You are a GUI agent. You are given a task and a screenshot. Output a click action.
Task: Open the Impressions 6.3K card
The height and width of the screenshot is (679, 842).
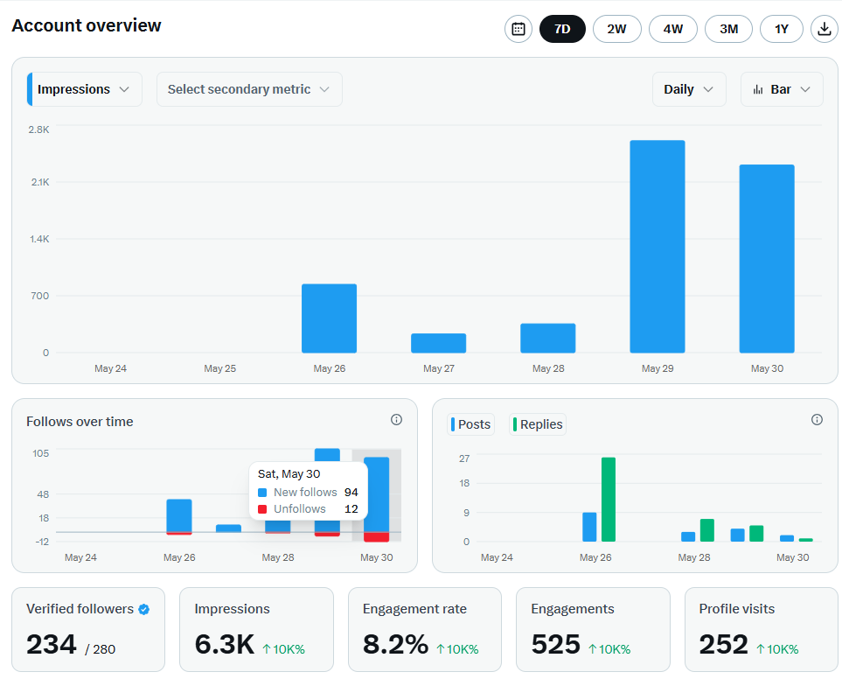(256, 630)
